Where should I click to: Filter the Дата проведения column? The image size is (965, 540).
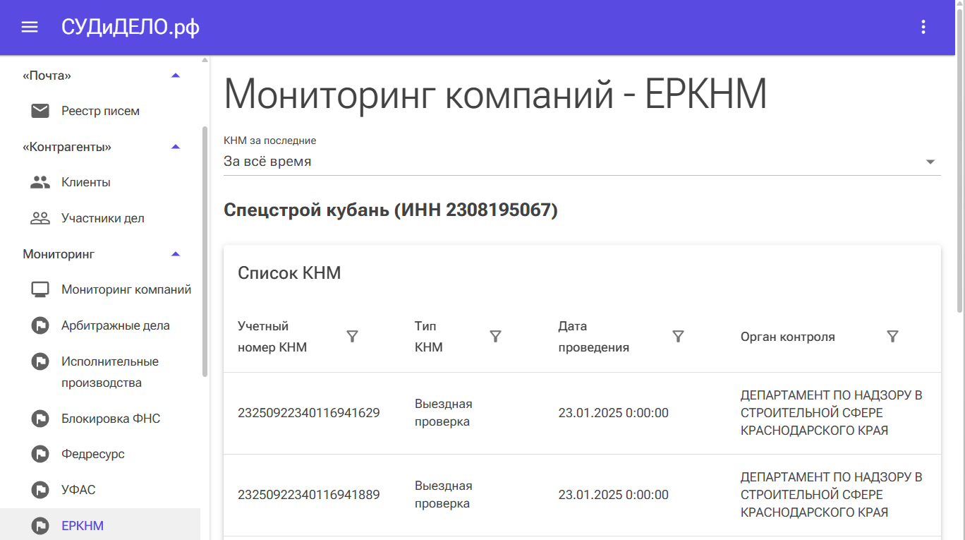click(678, 337)
